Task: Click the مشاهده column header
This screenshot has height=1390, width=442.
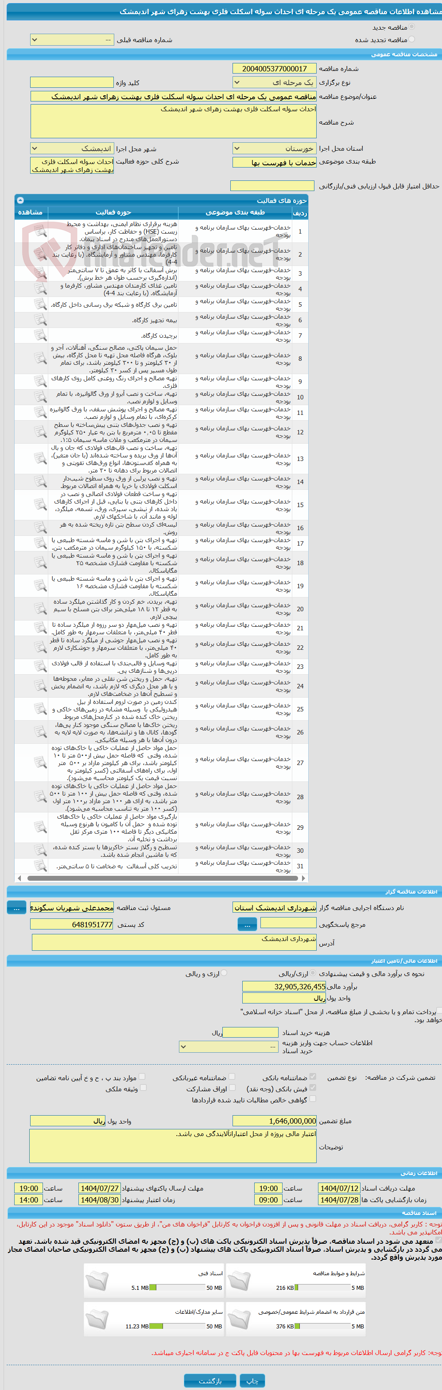Action: coord(31,213)
